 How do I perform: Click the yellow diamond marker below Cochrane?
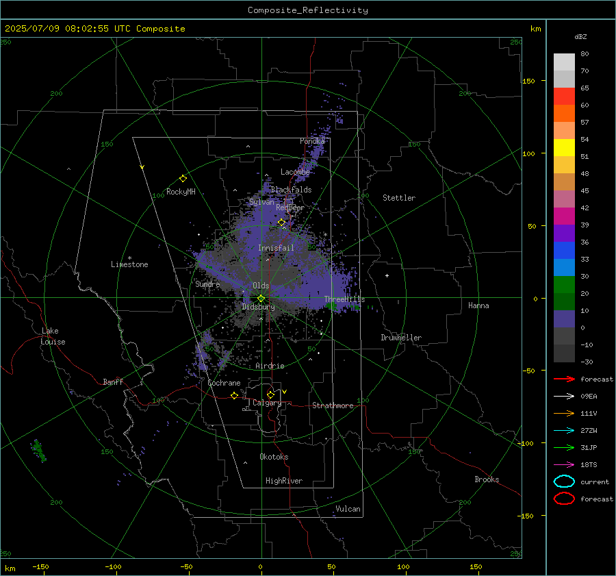[x=234, y=395]
